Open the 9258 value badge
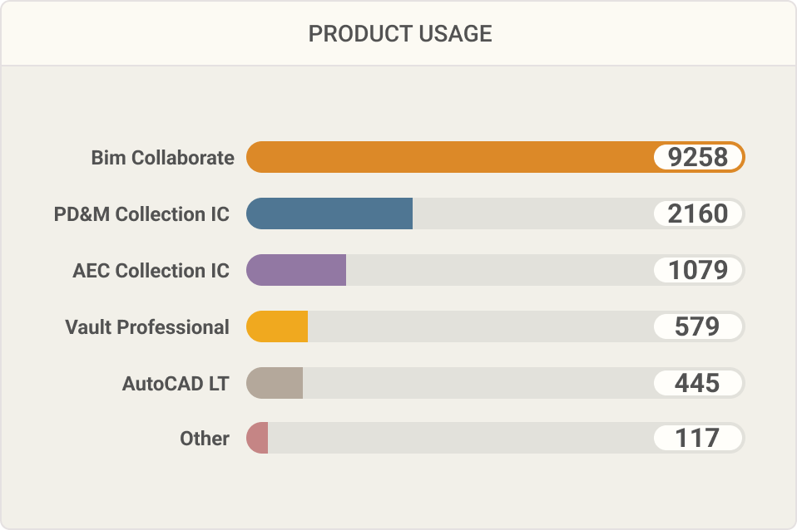This screenshot has width=797, height=530. 698,157
